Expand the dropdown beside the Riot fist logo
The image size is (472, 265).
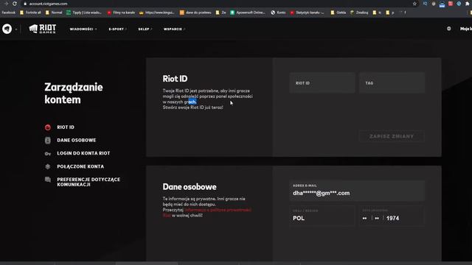(x=16, y=29)
